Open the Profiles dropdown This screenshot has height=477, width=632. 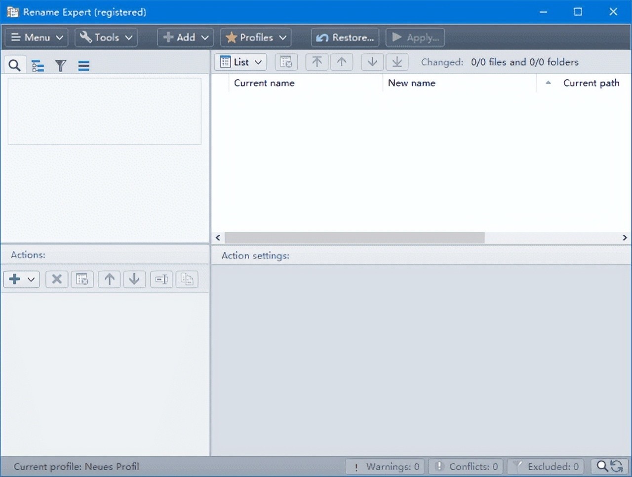coord(256,38)
